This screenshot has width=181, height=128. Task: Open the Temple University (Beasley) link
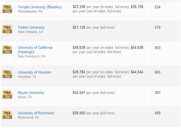tap(40, 7)
